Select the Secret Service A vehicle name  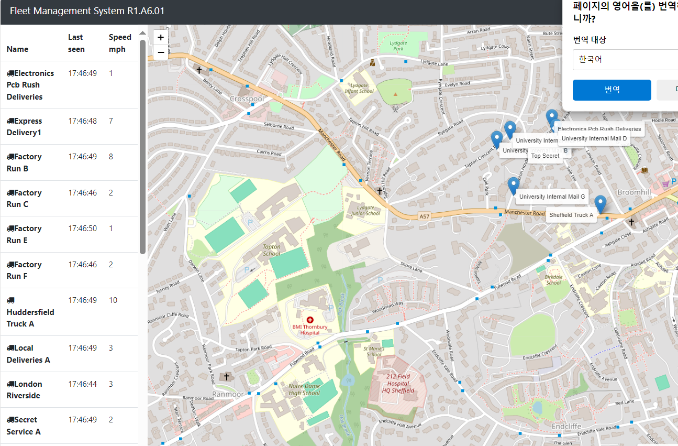(x=24, y=426)
